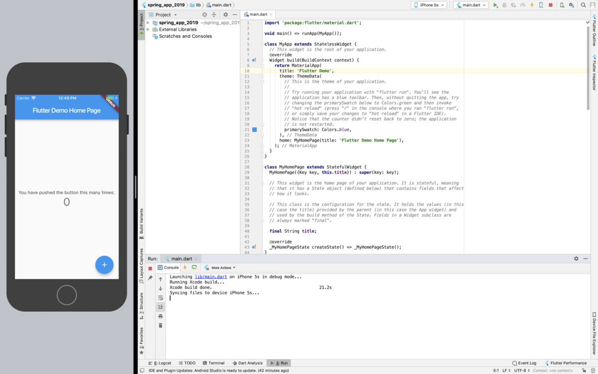Collapse all in Project panel
The height and width of the screenshot is (374, 598).
pyautogui.click(x=214, y=15)
